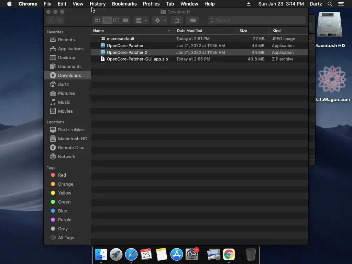Open the Trash in the Dock
Viewport: 352px width, 264px height.
pyautogui.click(x=251, y=255)
